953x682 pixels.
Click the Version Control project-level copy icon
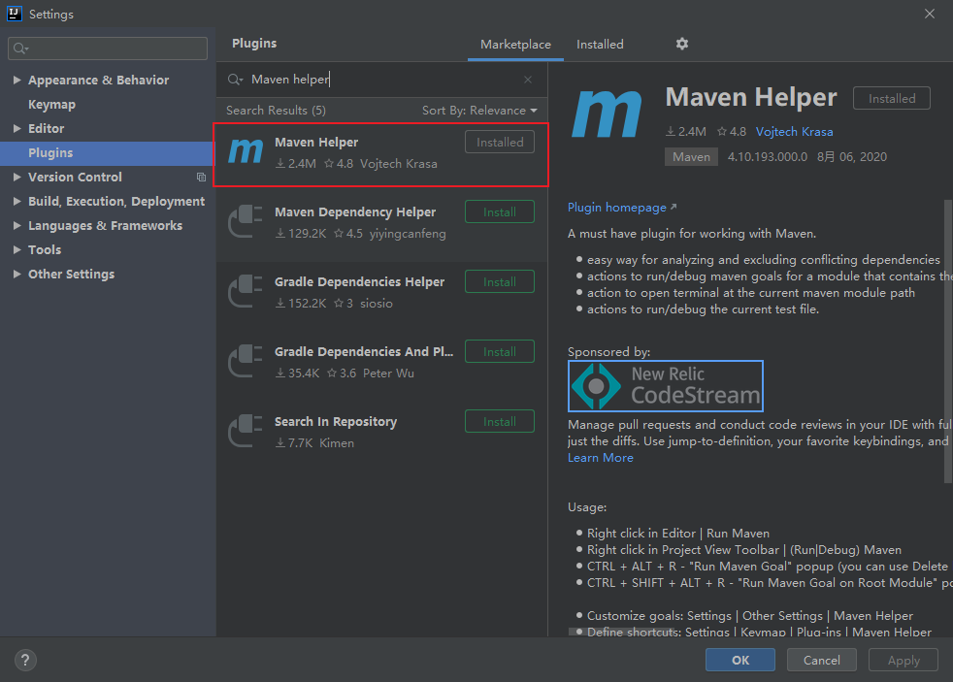201,178
